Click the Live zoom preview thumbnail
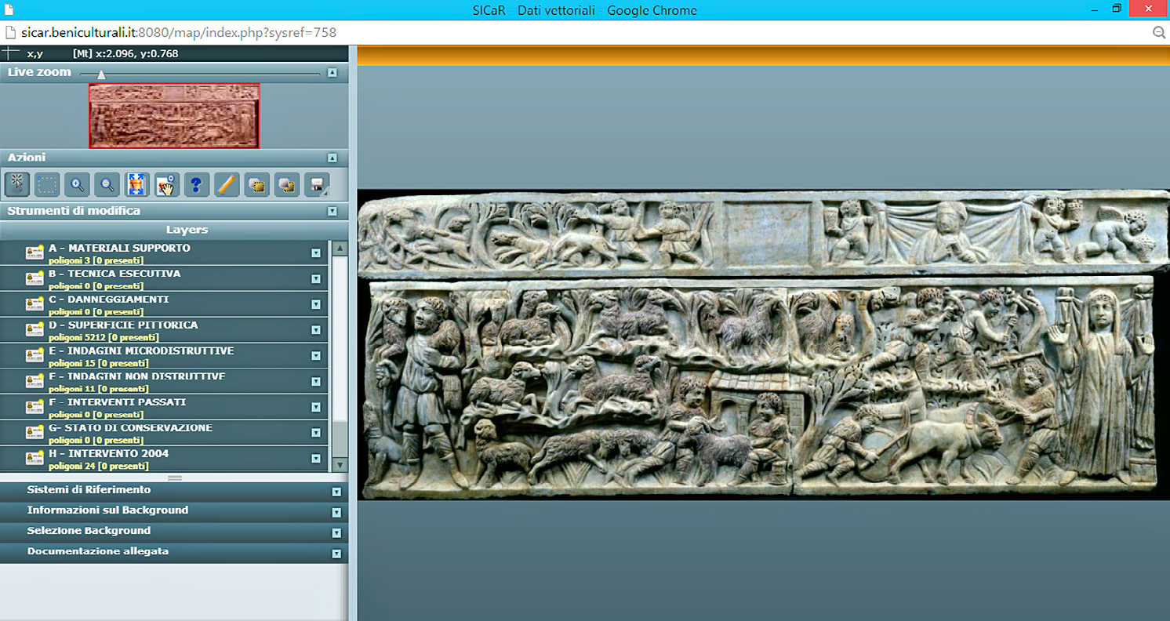This screenshot has width=1170, height=621. coord(174,116)
